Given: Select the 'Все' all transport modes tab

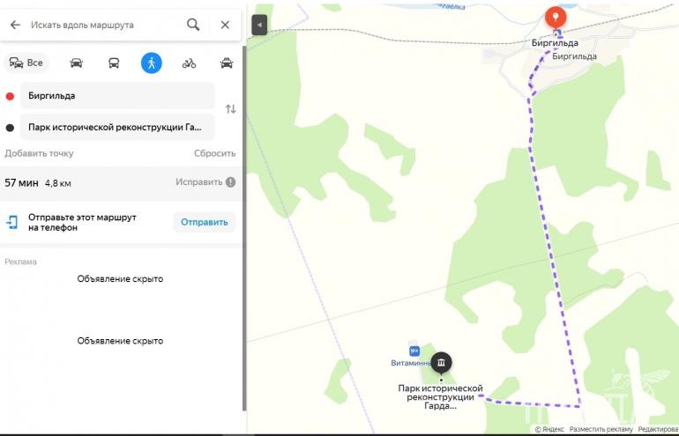Looking at the screenshot, I should [26, 63].
